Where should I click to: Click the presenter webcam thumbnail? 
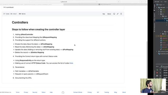[x=153, y=86]
